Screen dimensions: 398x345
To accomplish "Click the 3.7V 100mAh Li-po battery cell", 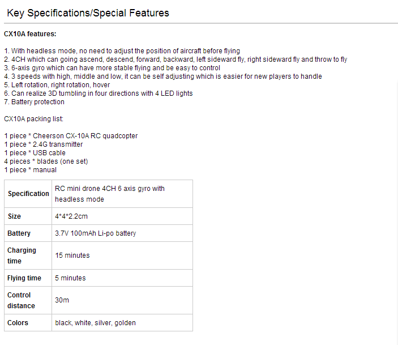I will click(x=122, y=233).
